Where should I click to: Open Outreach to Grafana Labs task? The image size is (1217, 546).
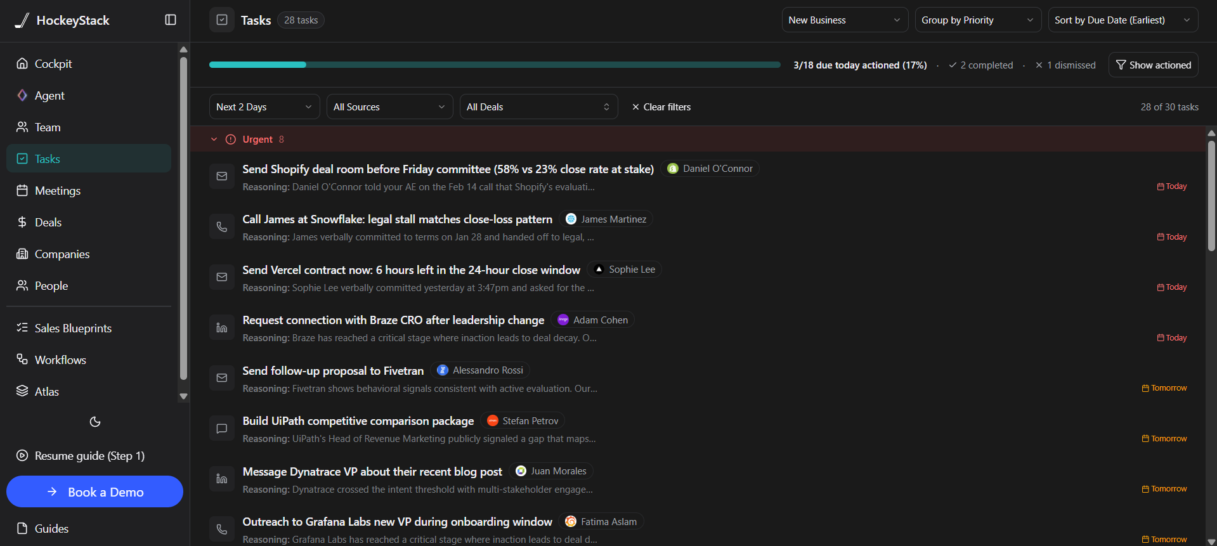pyautogui.click(x=397, y=521)
